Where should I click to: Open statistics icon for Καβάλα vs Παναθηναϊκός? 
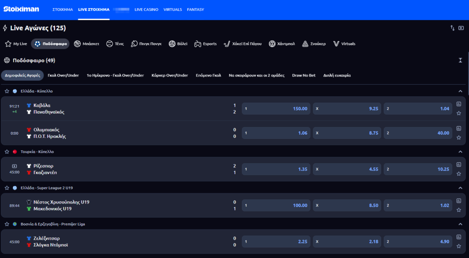458,104
